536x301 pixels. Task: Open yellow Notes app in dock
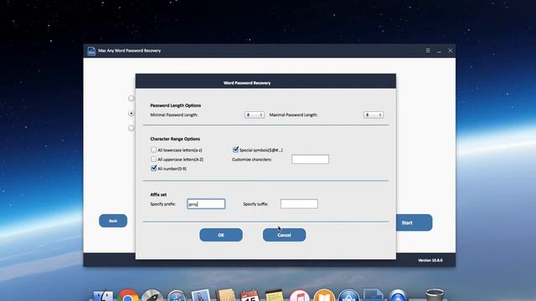(x=275, y=295)
